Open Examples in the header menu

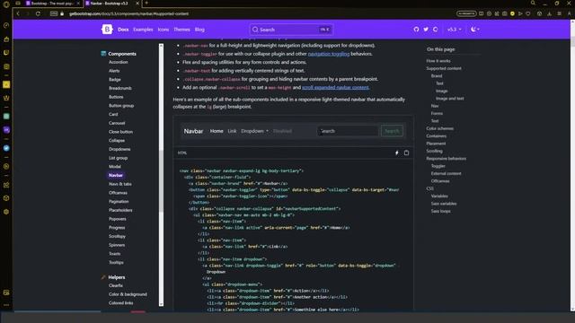coord(143,30)
